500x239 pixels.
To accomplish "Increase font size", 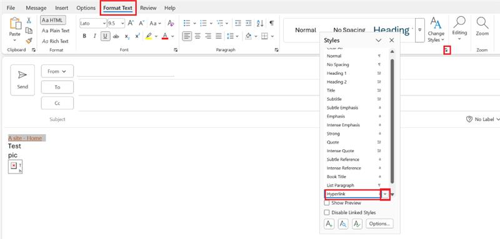I will point(131,23).
